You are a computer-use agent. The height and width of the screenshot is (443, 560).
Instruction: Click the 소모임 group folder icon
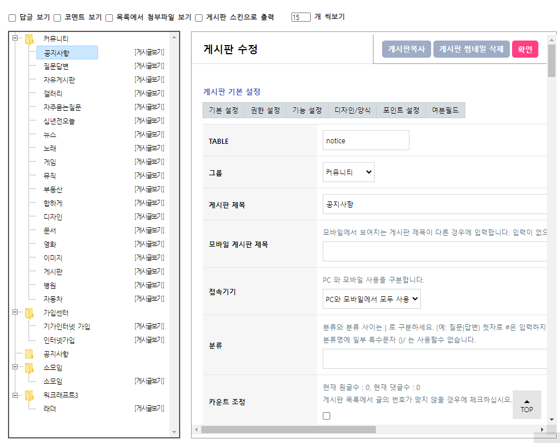point(29,368)
